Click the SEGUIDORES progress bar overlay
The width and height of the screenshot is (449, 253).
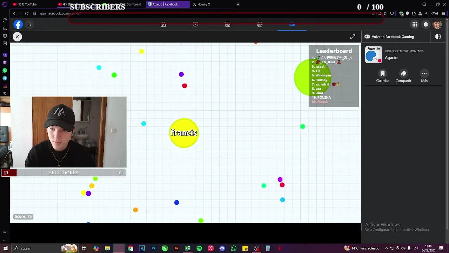point(63,173)
